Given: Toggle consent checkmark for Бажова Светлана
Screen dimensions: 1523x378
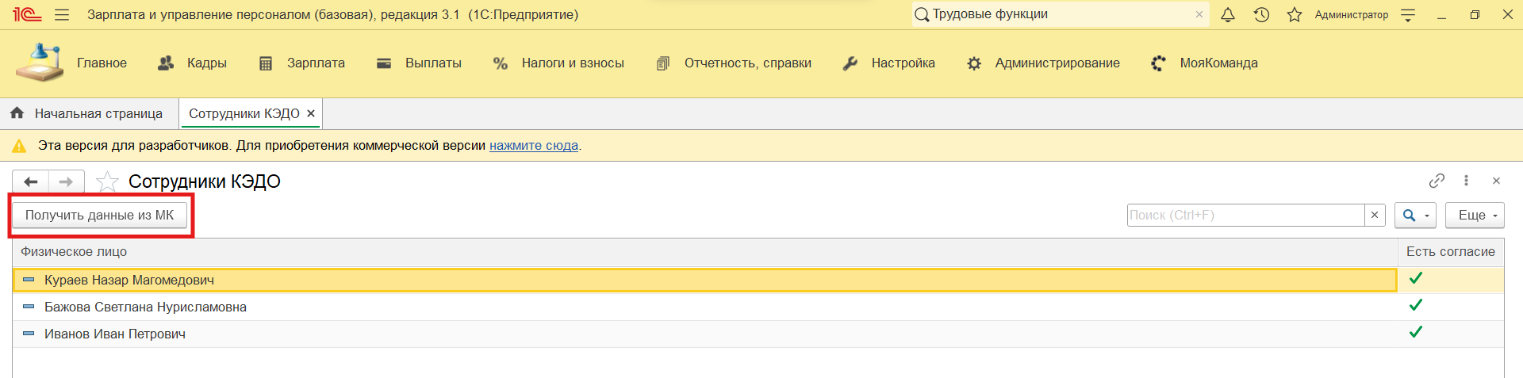Looking at the screenshot, I should coord(1416,305).
